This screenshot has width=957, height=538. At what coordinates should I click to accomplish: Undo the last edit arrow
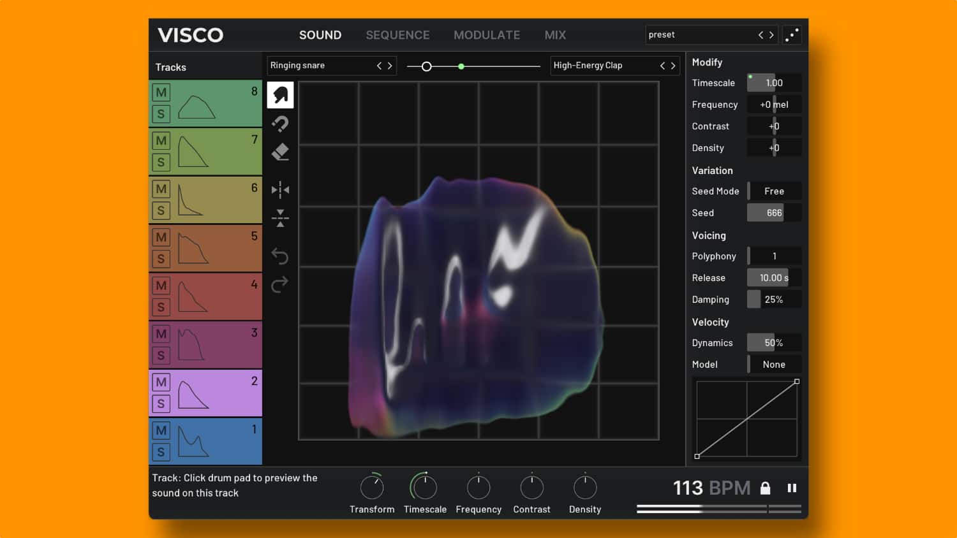[280, 256]
